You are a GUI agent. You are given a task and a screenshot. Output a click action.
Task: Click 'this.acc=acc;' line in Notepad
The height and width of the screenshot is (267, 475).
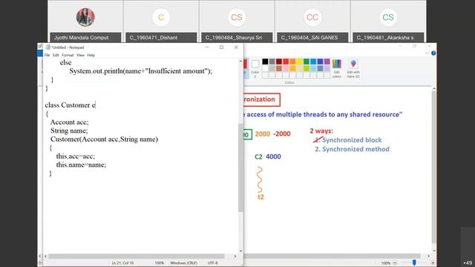point(76,156)
